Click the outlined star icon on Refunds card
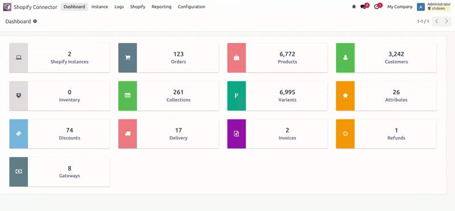455x211 pixels. tap(345, 134)
